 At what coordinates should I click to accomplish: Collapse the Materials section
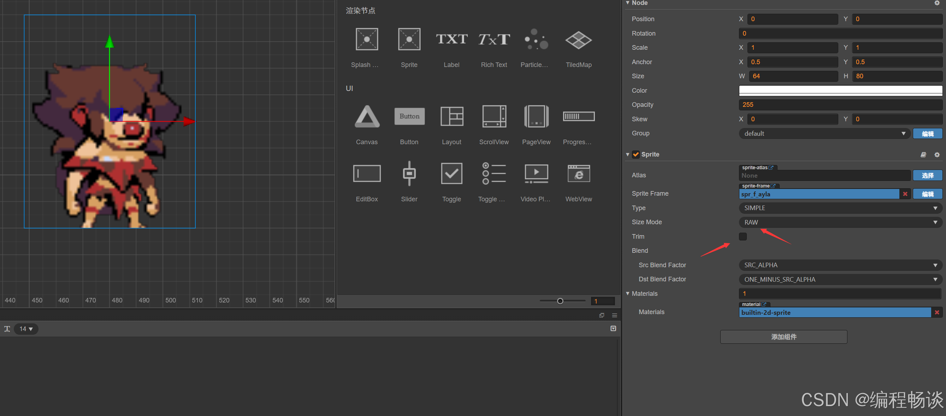tap(628, 294)
